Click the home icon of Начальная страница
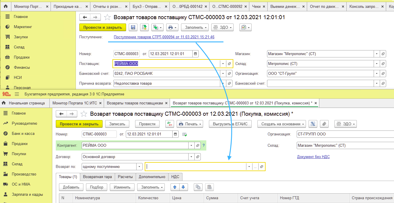 tap(4, 103)
